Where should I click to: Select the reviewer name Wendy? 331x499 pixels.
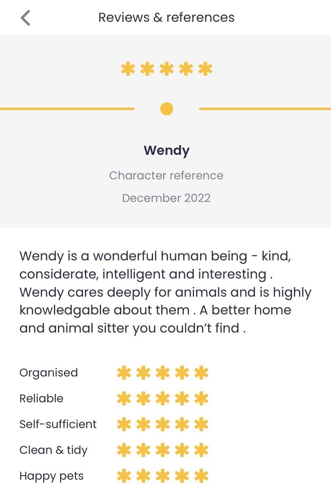[167, 151]
